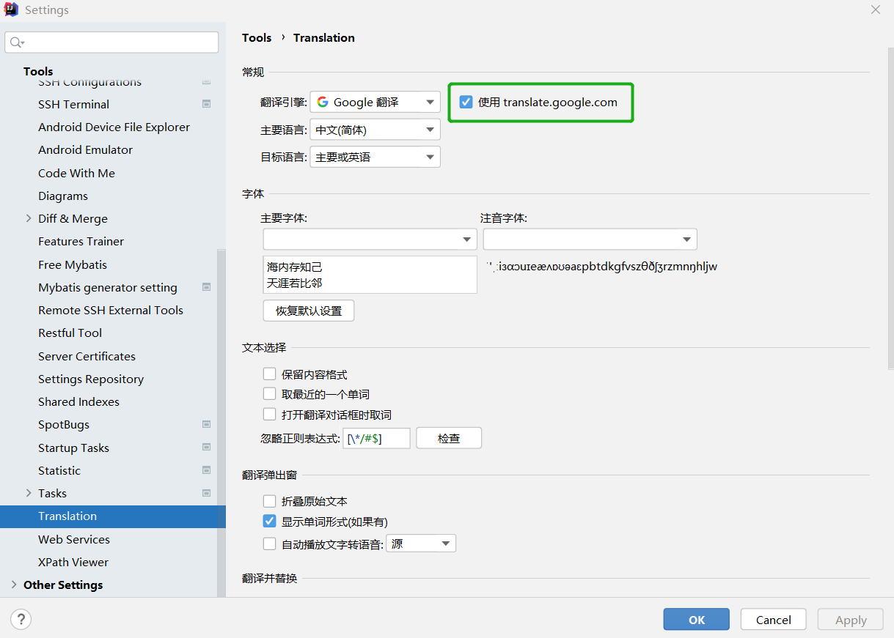894x638 pixels.
Task: Enable 自动播放文字转语音 checkbox
Action: [269, 544]
